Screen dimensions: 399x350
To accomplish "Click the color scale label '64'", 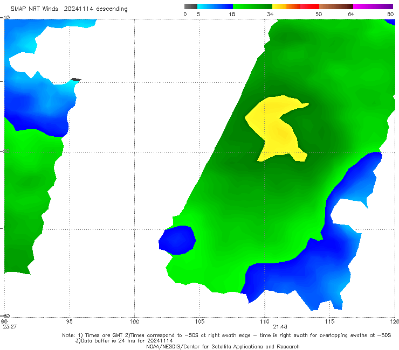I will pyautogui.click(x=351, y=14).
